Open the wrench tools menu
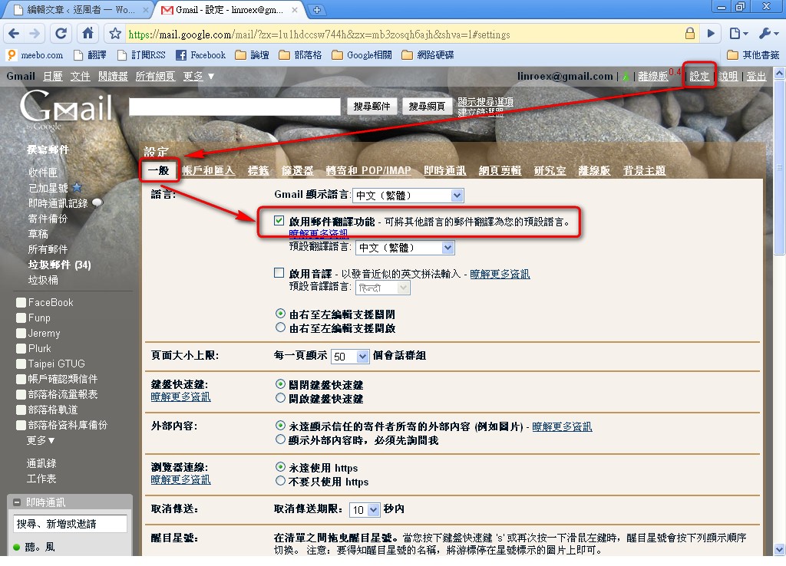786x566 pixels. point(768,34)
